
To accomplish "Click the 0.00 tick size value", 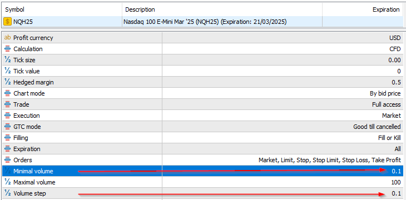I will pyautogui.click(x=395, y=60).
